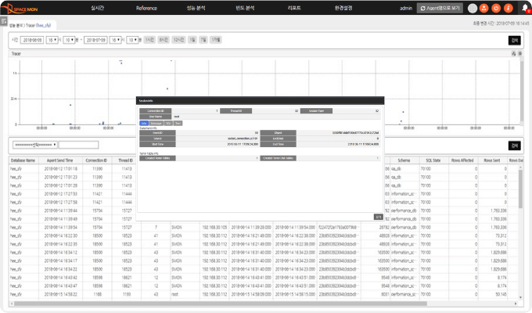Screen dimensions: 532x313
Task: Switch to the Message tab in the dialog
Action: [x=156, y=123]
